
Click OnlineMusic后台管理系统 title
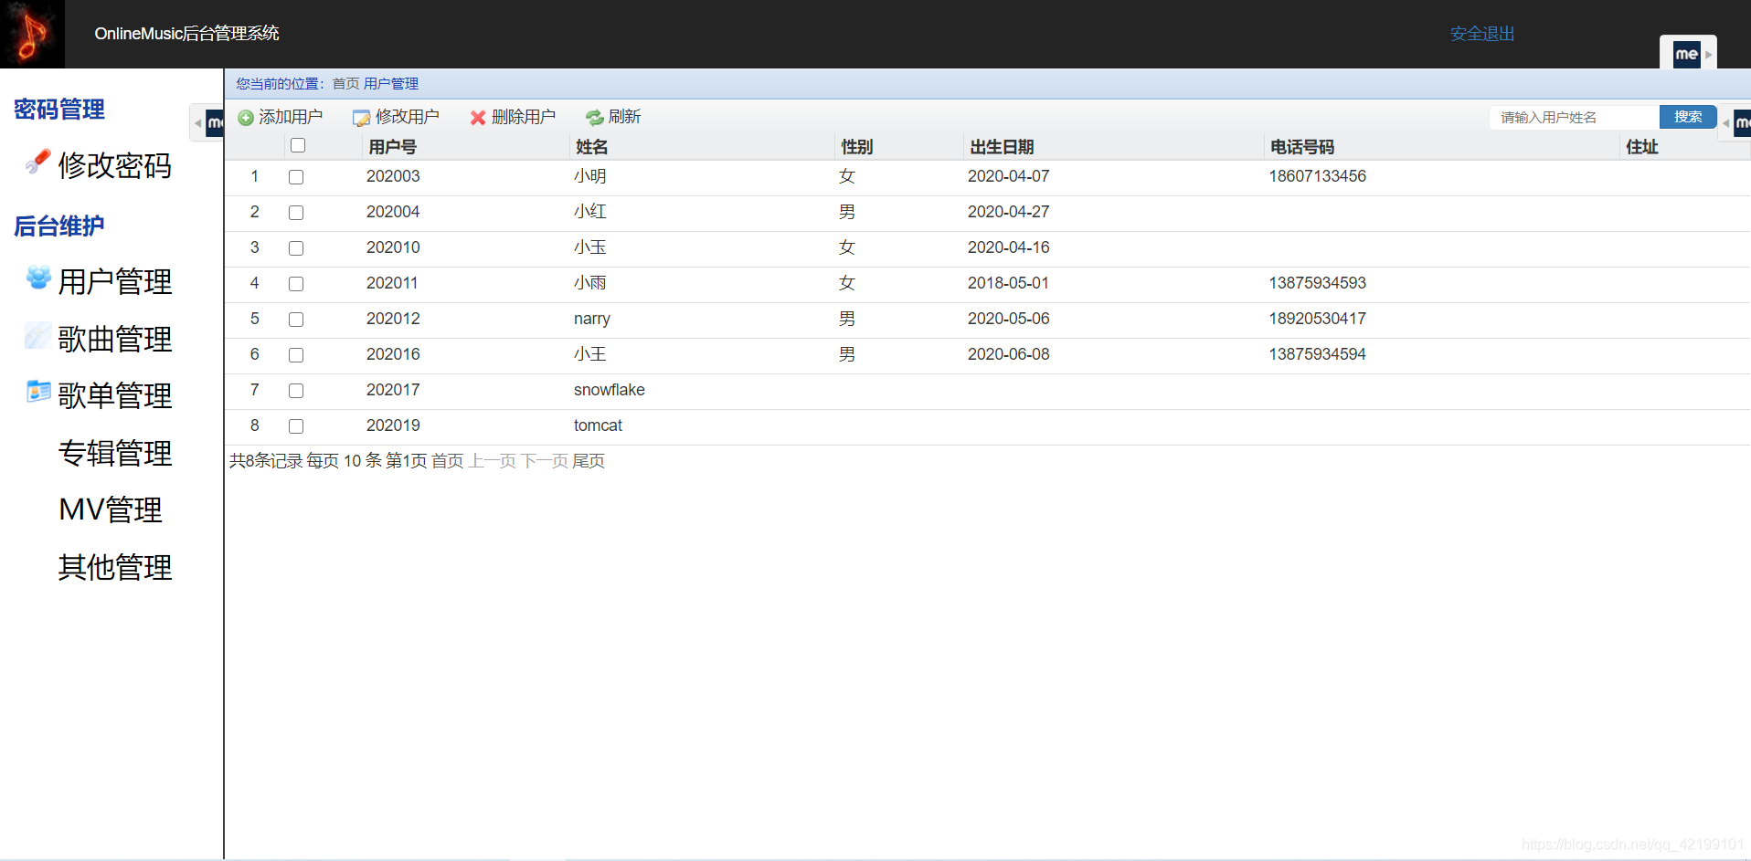pyautogui.click(x=186, y=34)
